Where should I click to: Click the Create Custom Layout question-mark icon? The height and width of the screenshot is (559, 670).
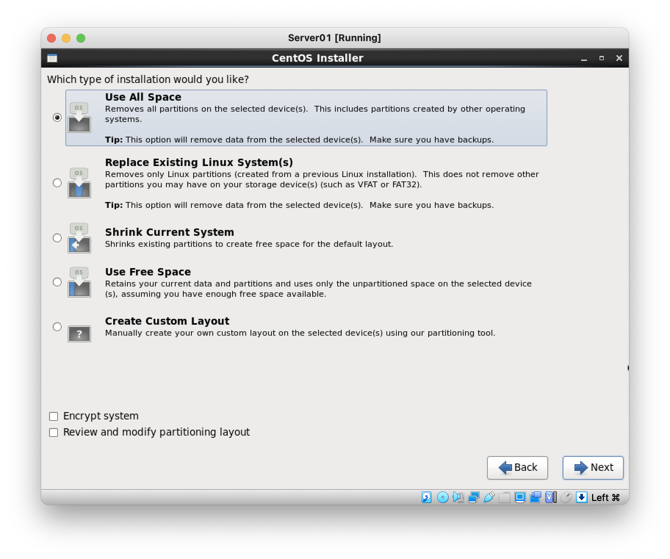79,334
